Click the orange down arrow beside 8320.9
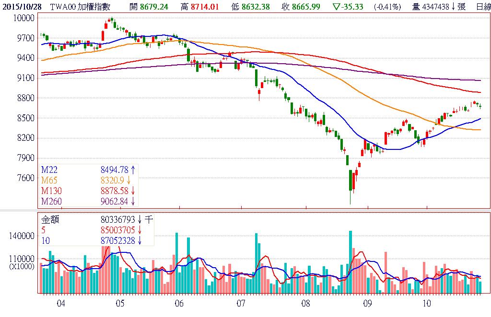This screenshot has width=491, height=317. (129, 180)
